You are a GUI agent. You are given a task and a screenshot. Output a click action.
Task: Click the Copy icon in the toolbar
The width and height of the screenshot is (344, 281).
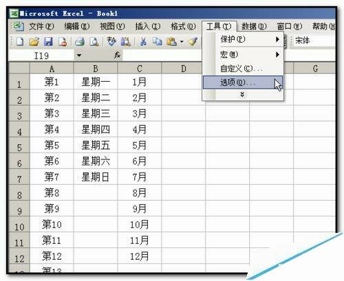pos(158,42)
